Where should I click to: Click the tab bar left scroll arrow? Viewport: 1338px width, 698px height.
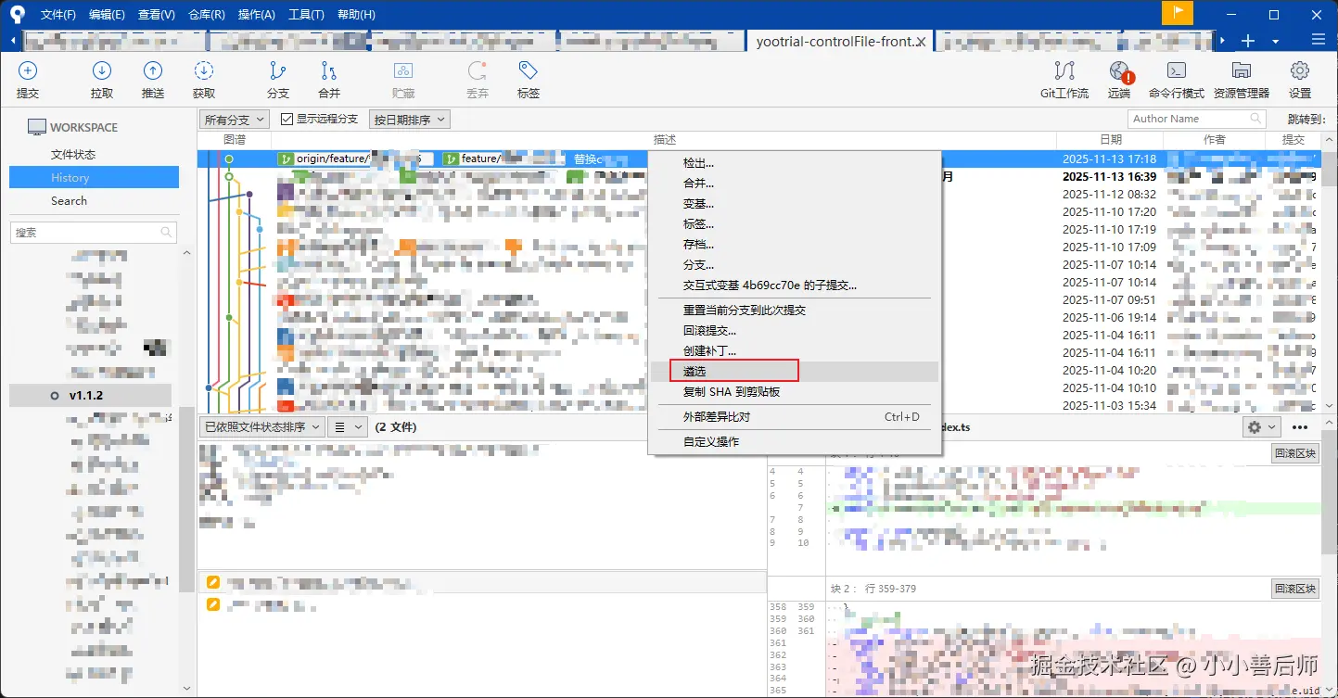13,41
